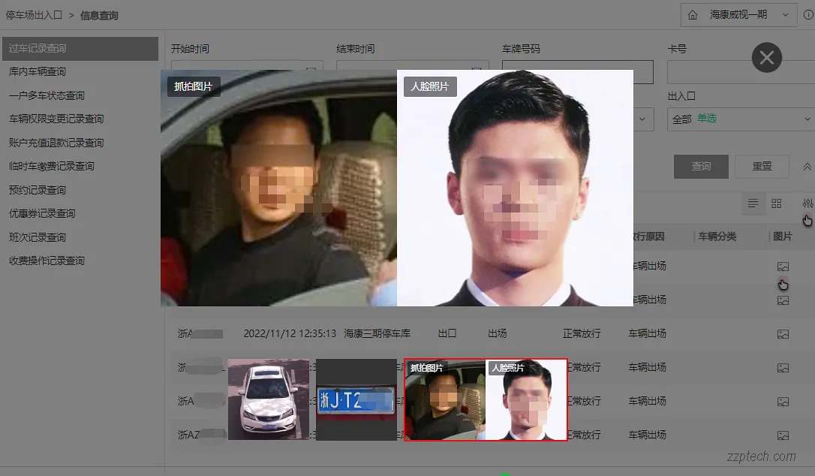Open the image icon in first 图片 row
The width and height of the screenshot is (815, 476).
pos(783,266)
